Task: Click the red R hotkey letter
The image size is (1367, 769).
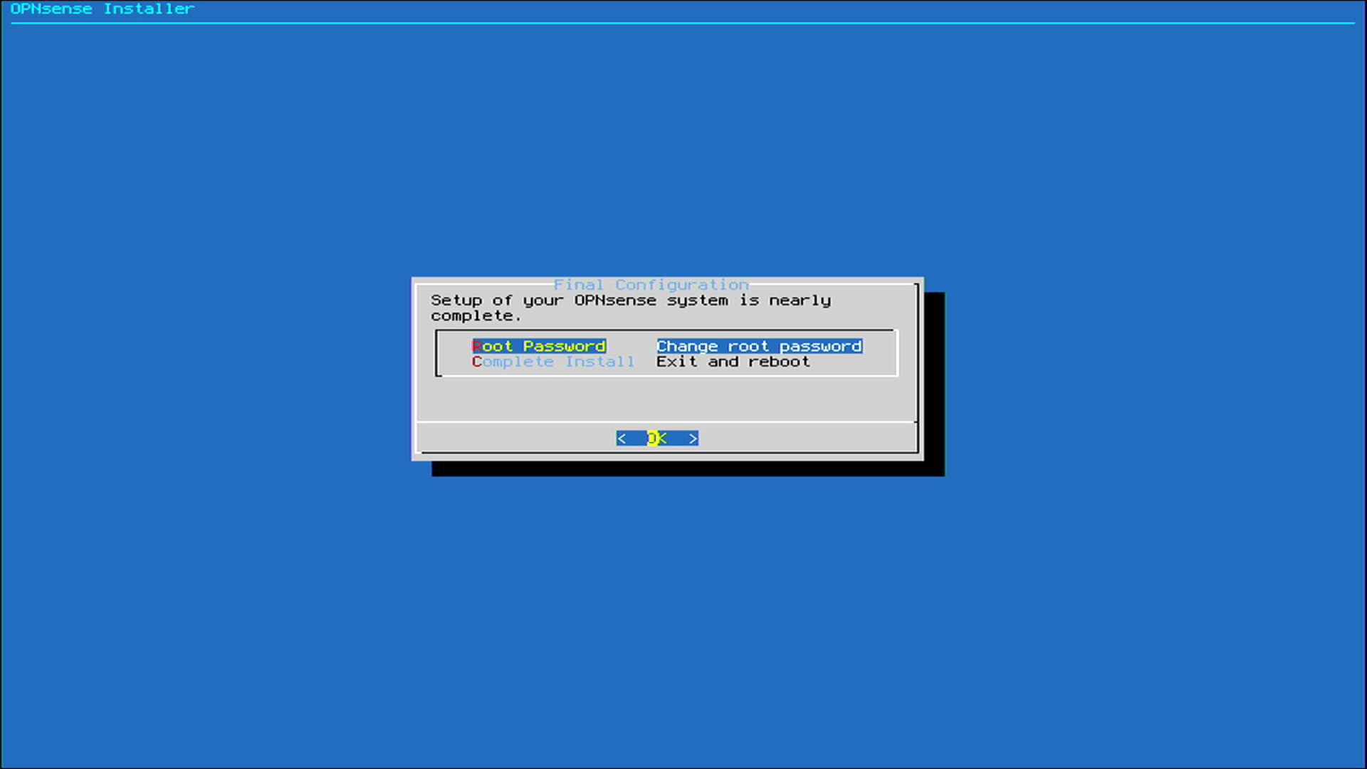Action: 476,346
